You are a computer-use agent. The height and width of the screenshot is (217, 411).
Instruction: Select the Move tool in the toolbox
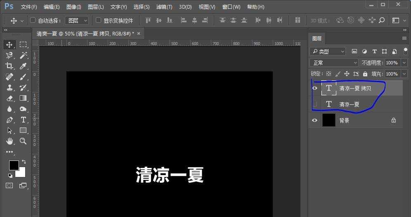point(9,45)
